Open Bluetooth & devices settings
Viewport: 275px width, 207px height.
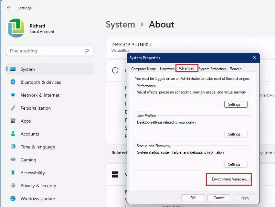coord(50,82)
